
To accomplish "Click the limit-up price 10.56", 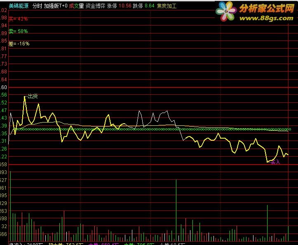I will [x=125, y=6].
